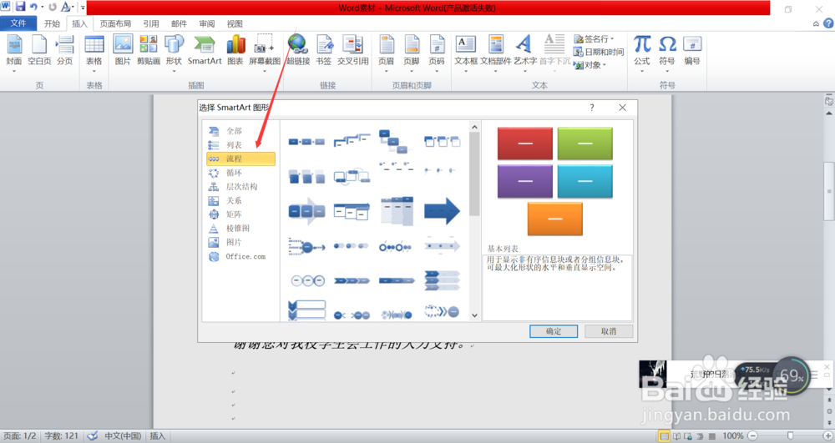Insert a symbol (符号)

click(x=666, y=51)
